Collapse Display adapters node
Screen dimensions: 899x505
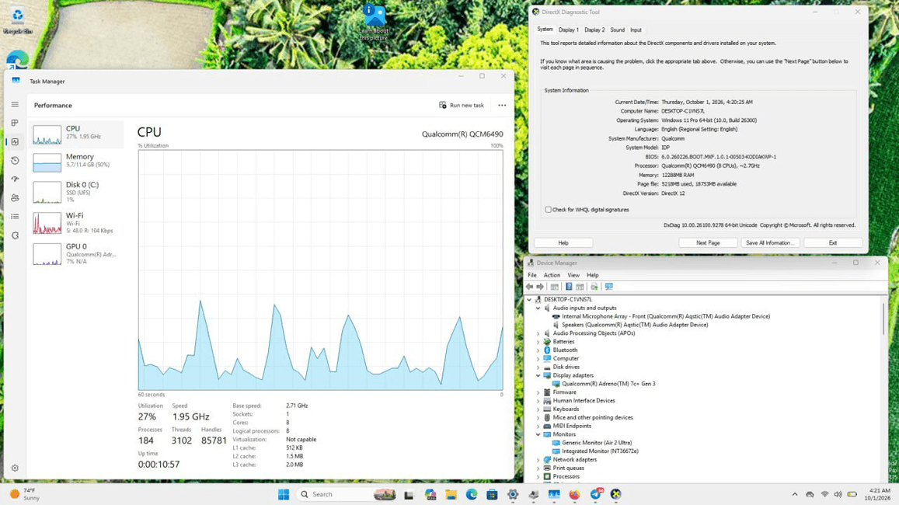[538, 375]
